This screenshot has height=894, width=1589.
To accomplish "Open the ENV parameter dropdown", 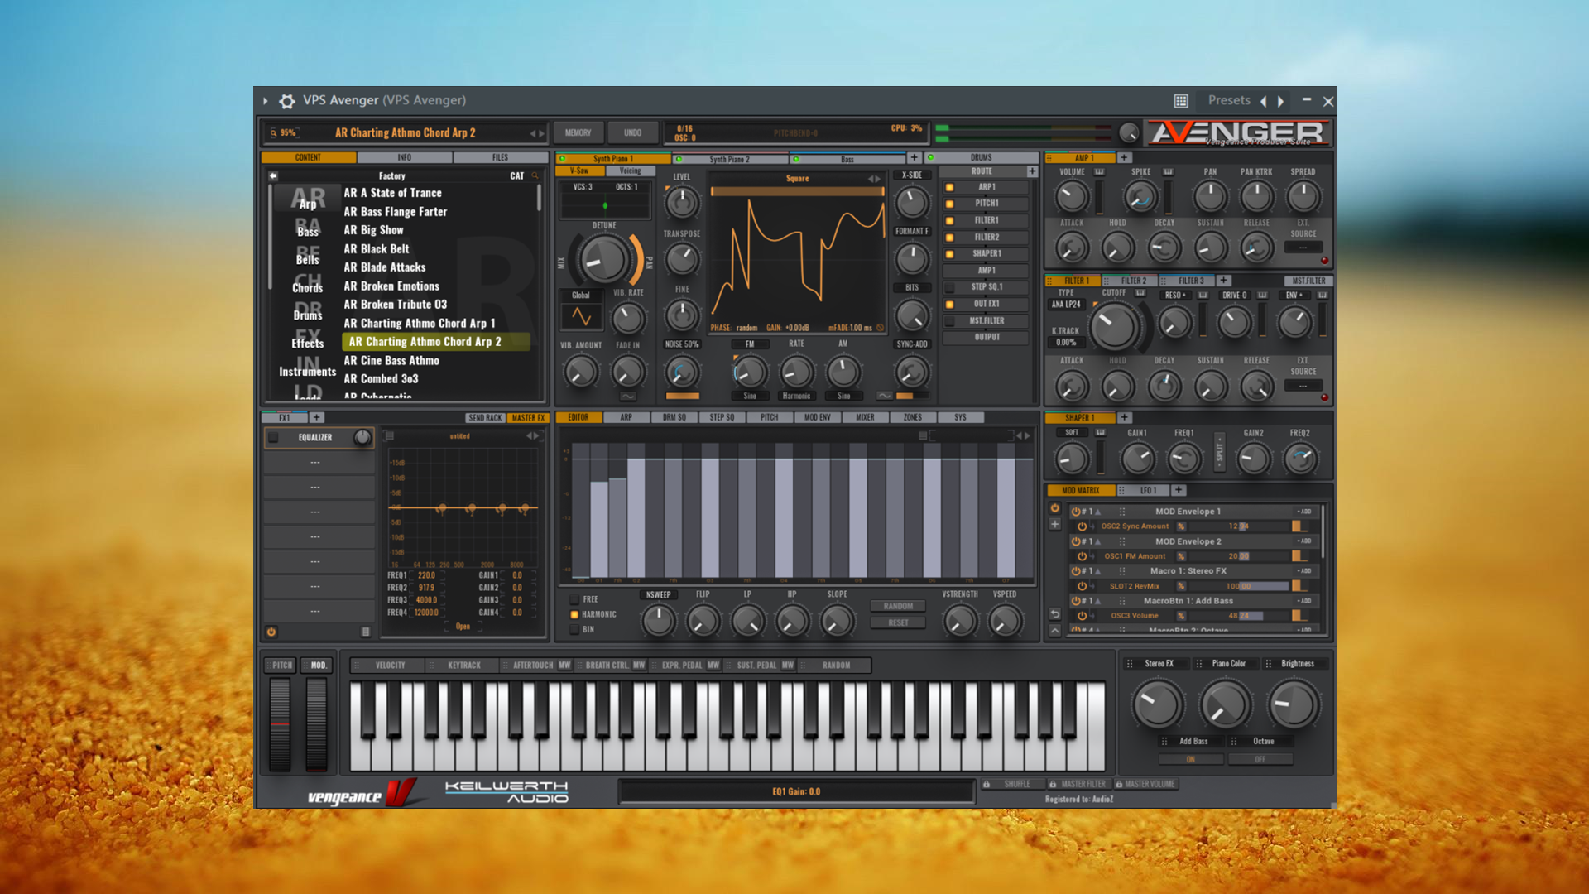I will click(1294, 295).
